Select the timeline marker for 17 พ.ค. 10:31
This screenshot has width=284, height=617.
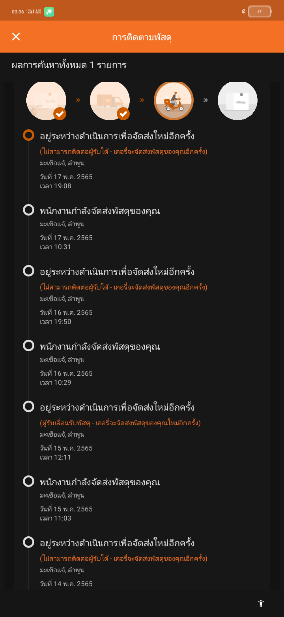coord(28,210)
